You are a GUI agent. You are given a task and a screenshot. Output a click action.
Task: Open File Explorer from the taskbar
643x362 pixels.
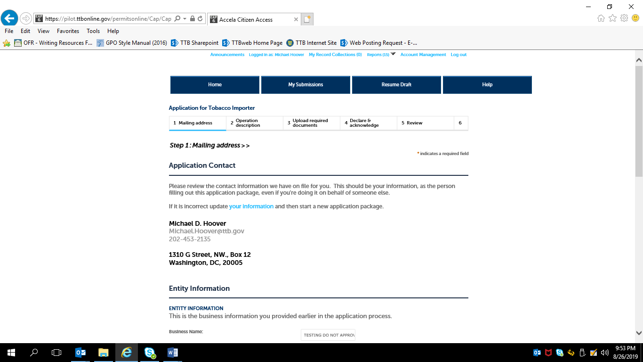(104, 352)
